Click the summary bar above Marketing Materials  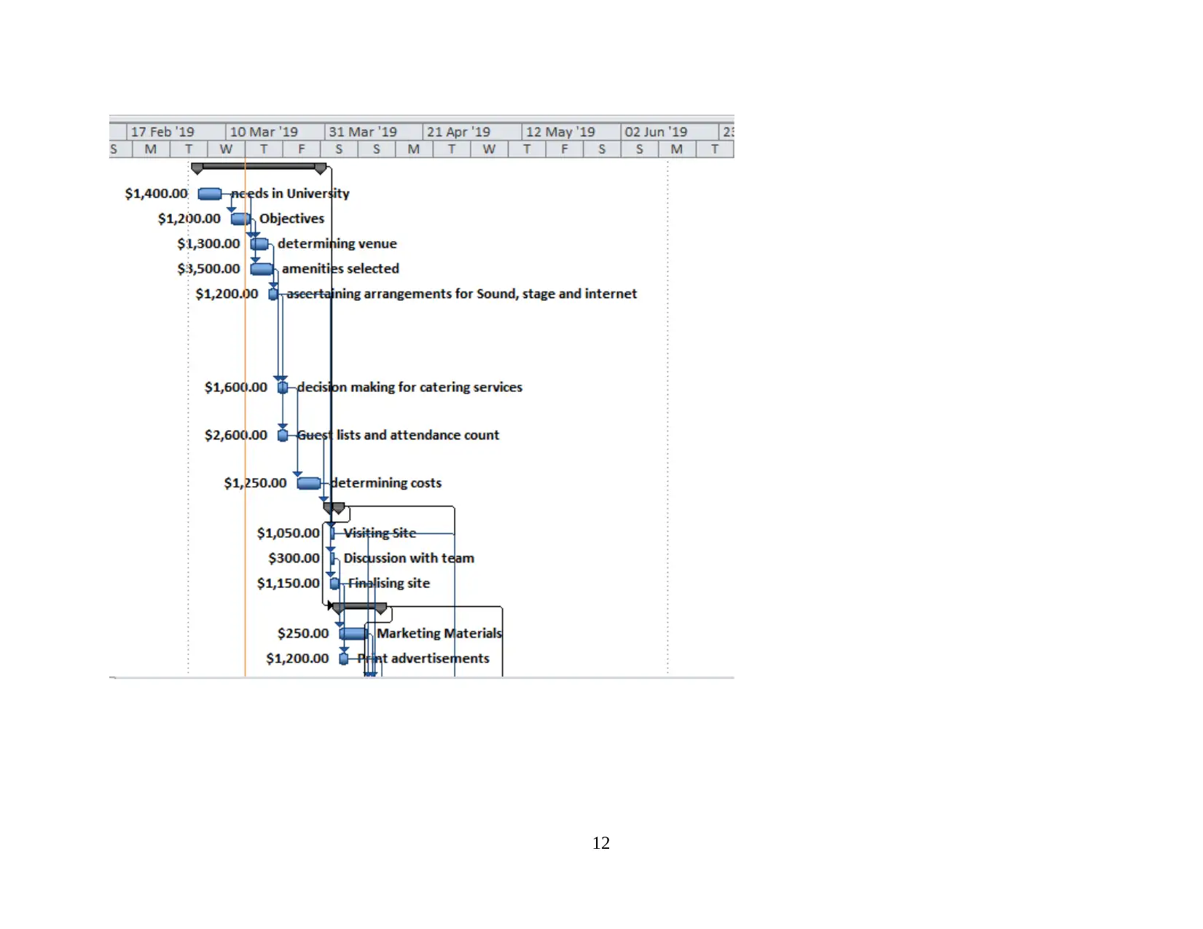pos(360,607)
